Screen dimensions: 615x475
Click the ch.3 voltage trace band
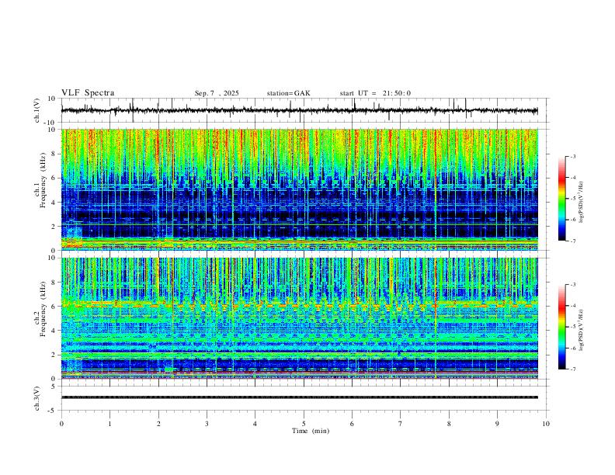[x=299, y=397]
